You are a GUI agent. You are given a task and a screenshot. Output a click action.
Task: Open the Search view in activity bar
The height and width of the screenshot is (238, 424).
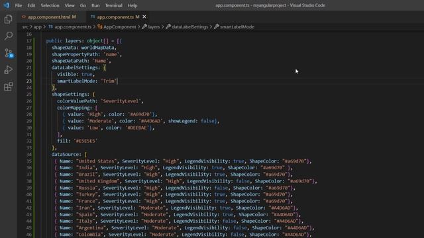tap(9, 36)
